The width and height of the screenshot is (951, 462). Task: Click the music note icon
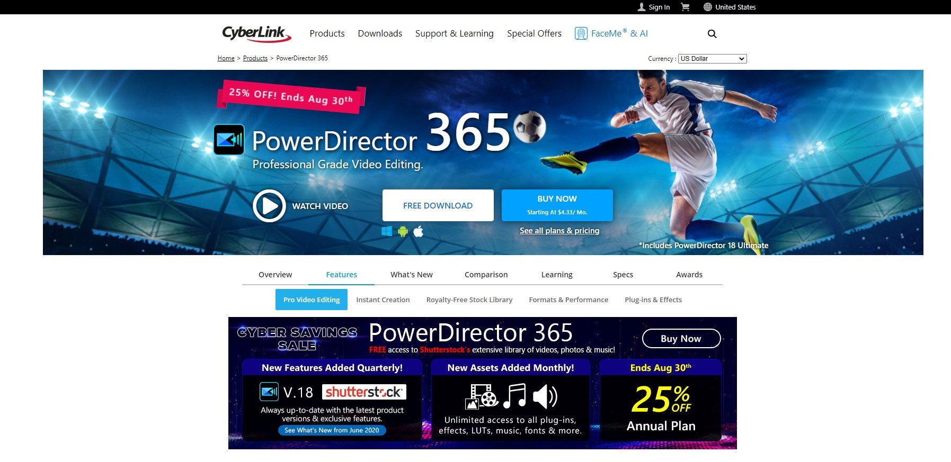(x=514, y=396)
